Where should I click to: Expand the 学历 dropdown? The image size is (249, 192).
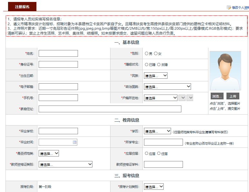pyautogui.click(x=157, y=131)
